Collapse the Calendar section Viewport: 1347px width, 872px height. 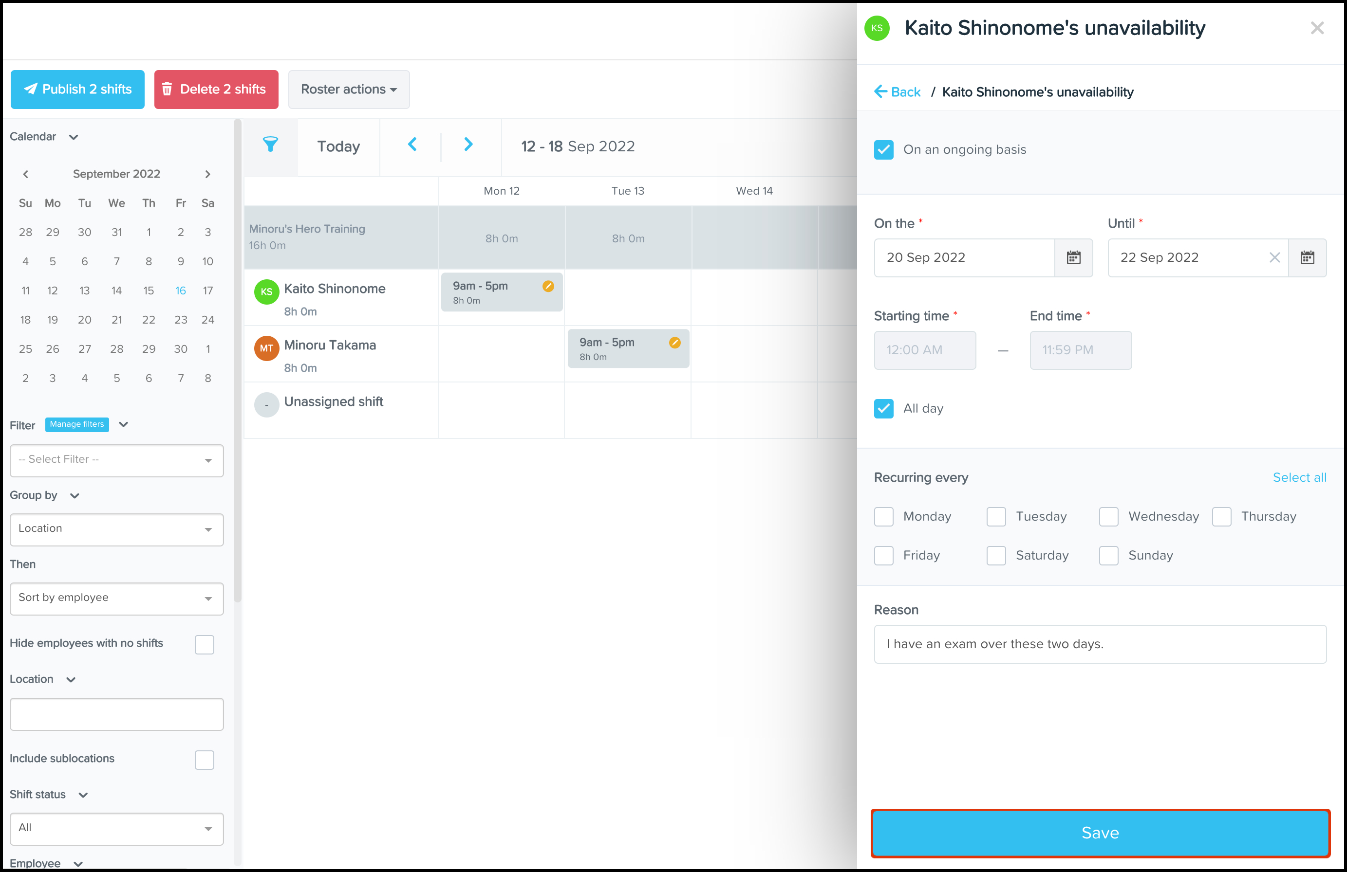[x=73, y=137]
